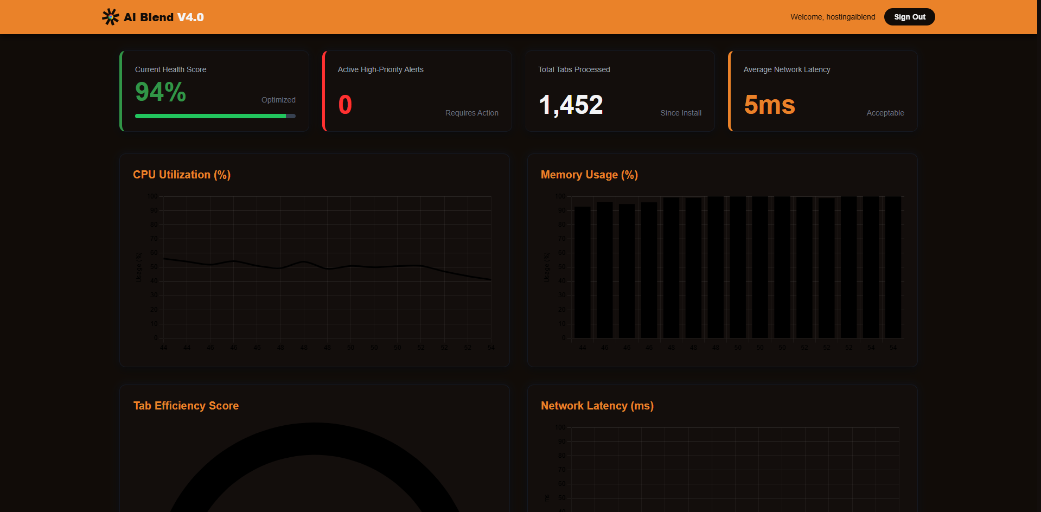Select the red 0 alerts value

tap(345, 105)
